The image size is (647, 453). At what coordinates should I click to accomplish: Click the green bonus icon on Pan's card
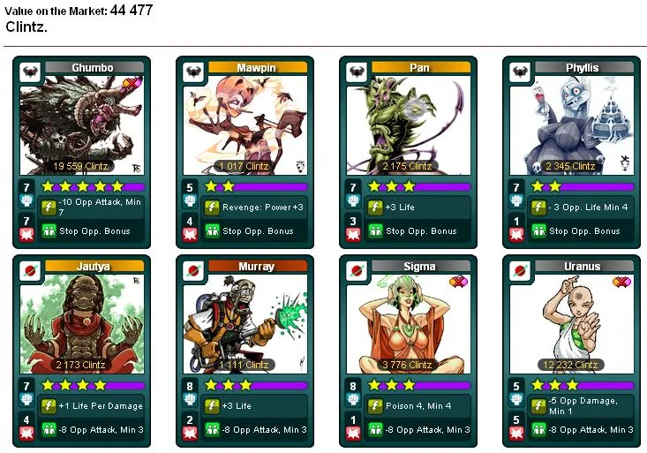[375, 230]
